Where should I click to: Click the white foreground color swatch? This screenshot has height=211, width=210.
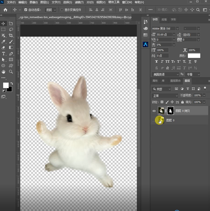5,85
